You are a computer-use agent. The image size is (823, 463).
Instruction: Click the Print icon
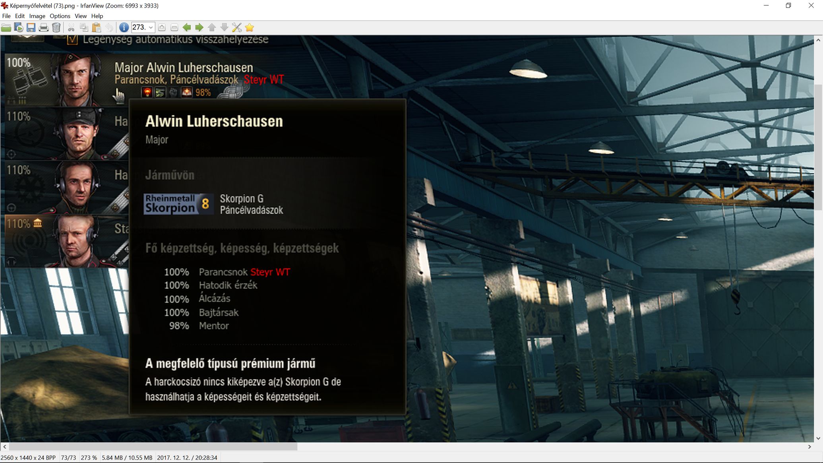[x=44, y=27]
